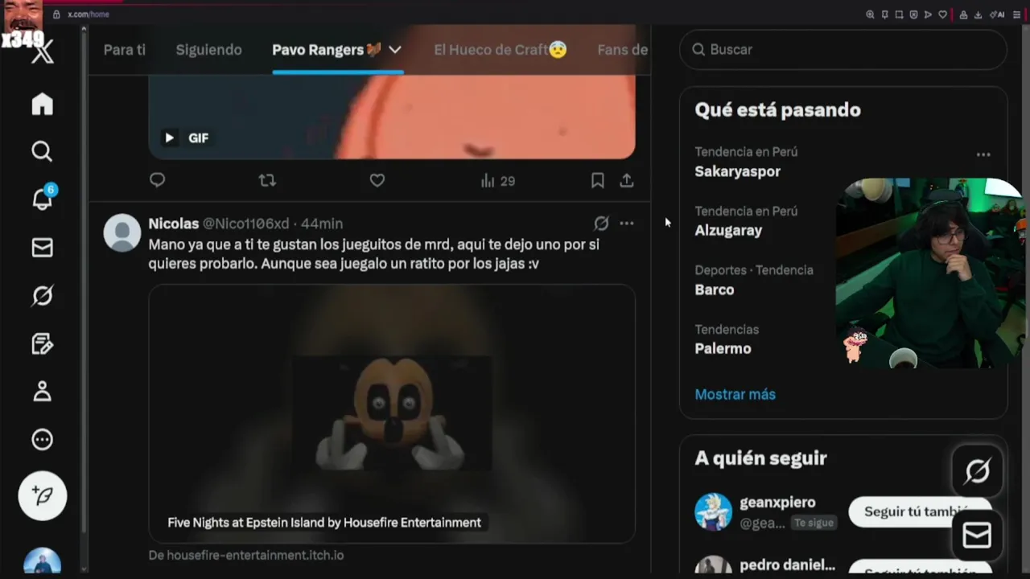
Task: Open the Nicolas display name link
Action: pos(173,224)
